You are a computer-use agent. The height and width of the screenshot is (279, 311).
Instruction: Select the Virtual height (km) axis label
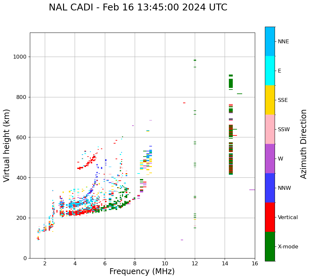(7, 146)
